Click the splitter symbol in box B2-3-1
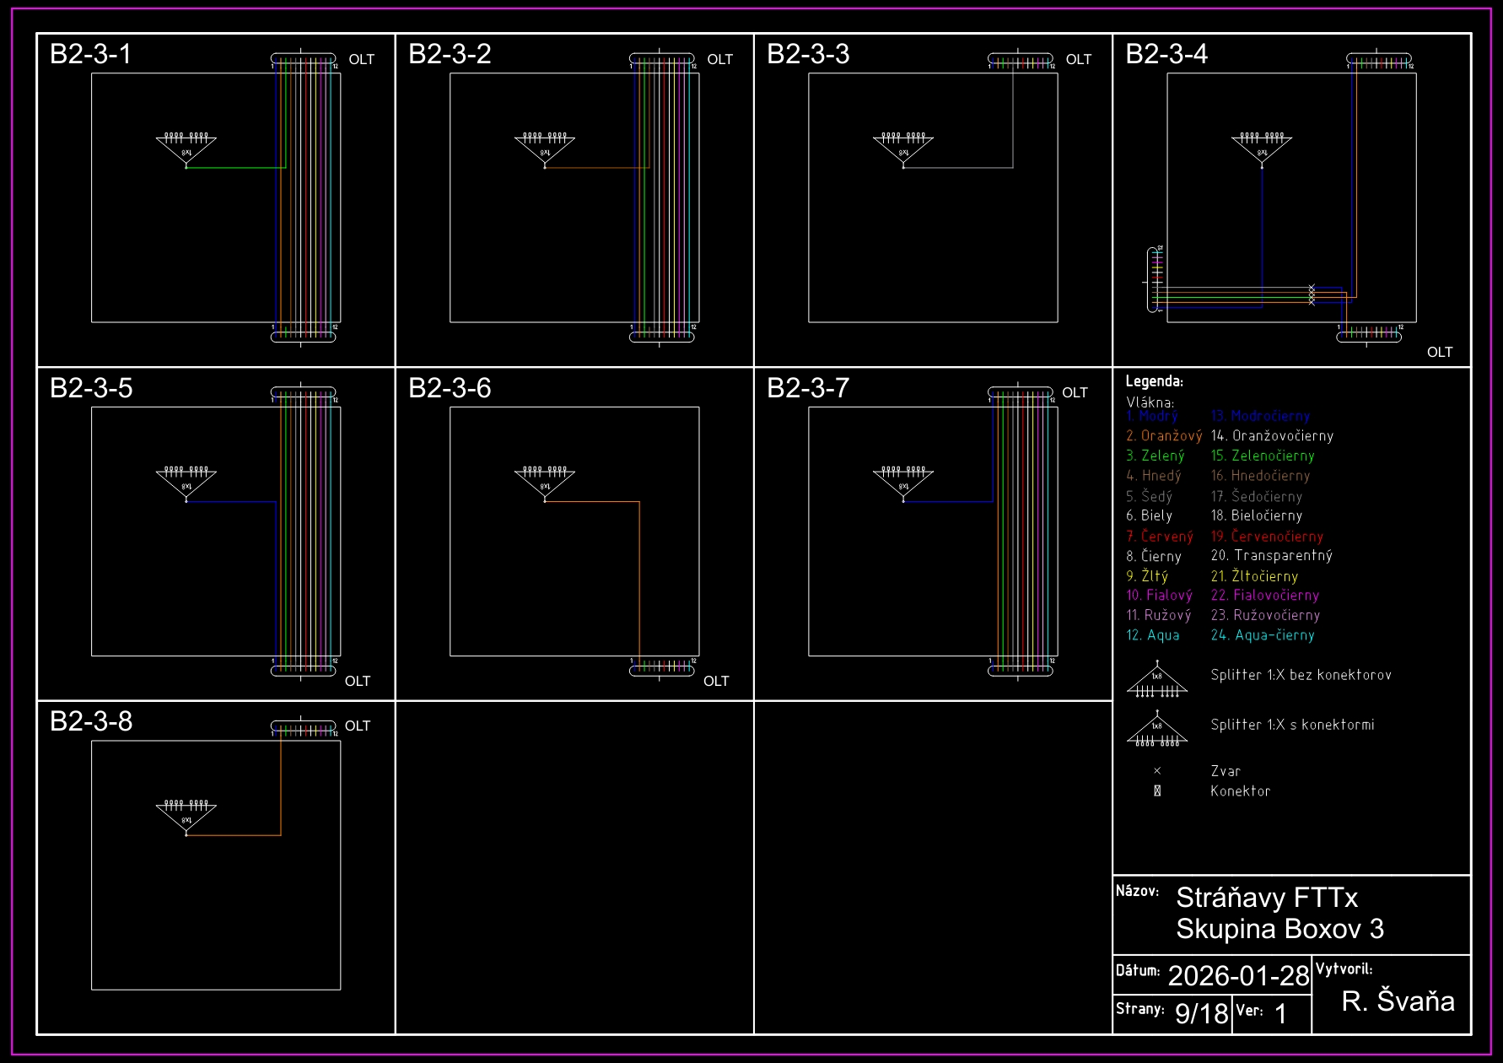Image resolution: width=1503 pixels, height=1063 pixels. click(x=186, y=148)
